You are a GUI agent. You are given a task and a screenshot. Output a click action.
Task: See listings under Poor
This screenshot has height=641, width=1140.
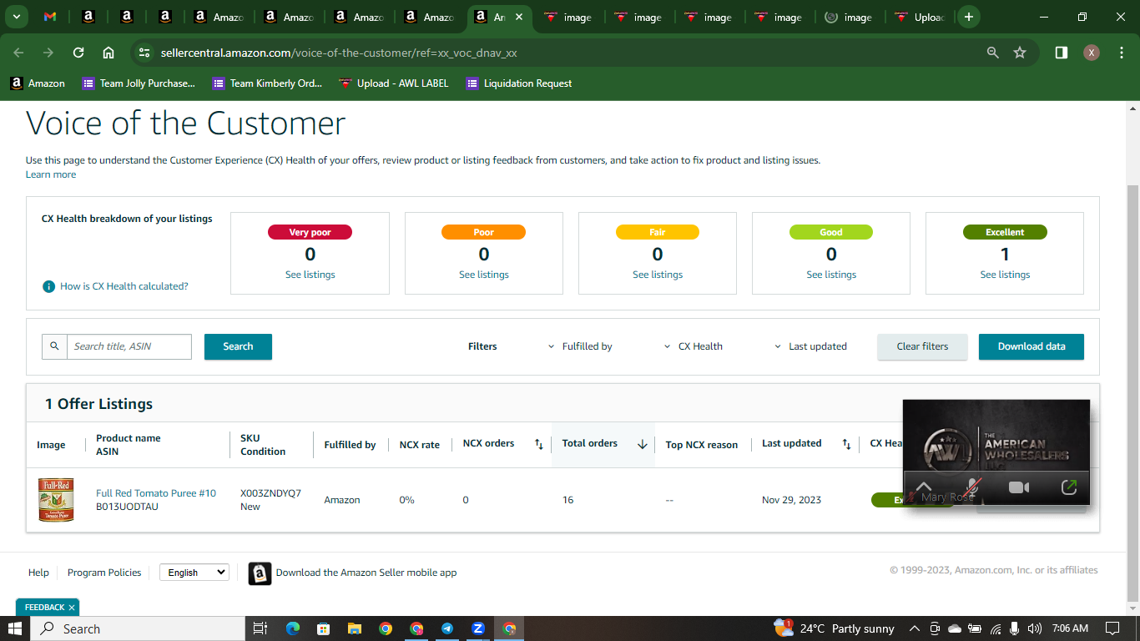(484, 275)
